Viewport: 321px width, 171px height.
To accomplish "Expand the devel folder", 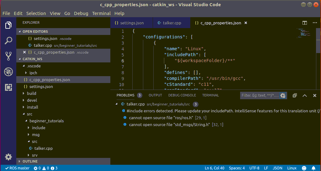I will point(24,100).
